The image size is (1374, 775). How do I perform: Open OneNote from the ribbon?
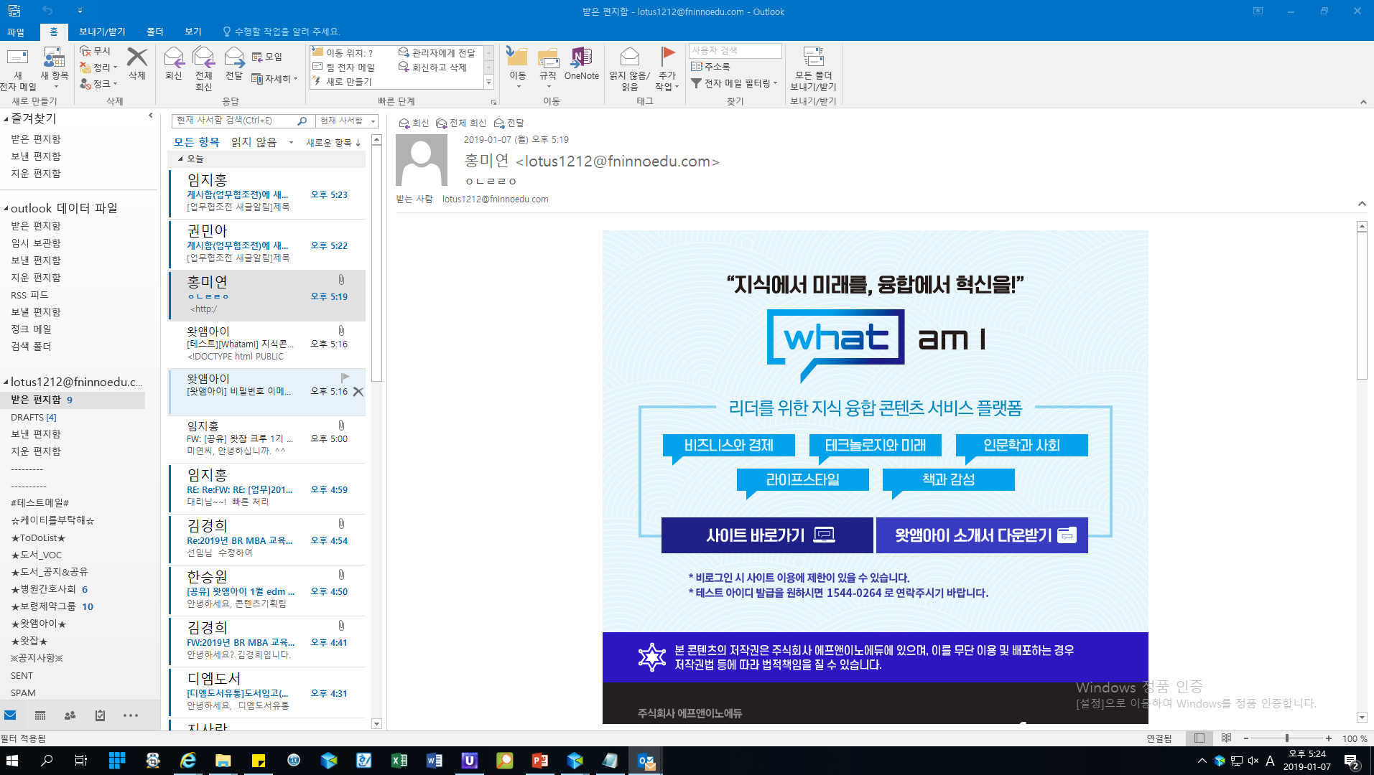581,63
